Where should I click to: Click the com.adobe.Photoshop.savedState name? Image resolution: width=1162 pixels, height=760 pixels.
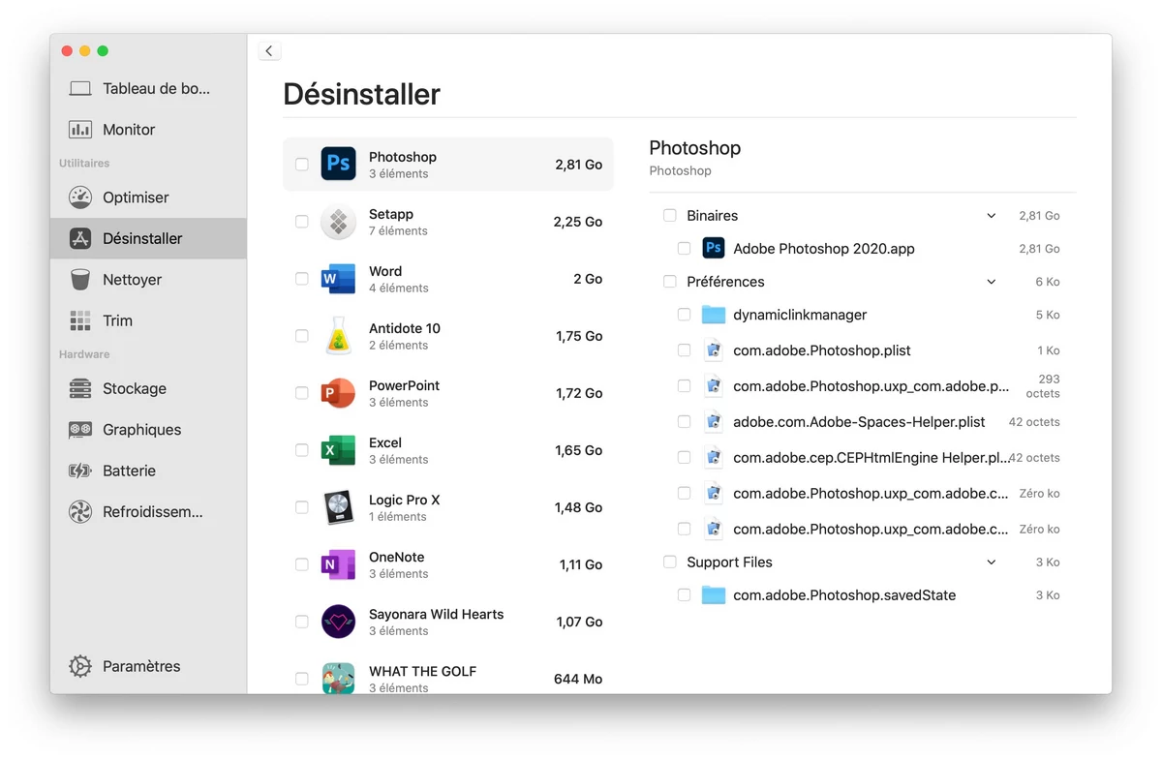point(844,595)
